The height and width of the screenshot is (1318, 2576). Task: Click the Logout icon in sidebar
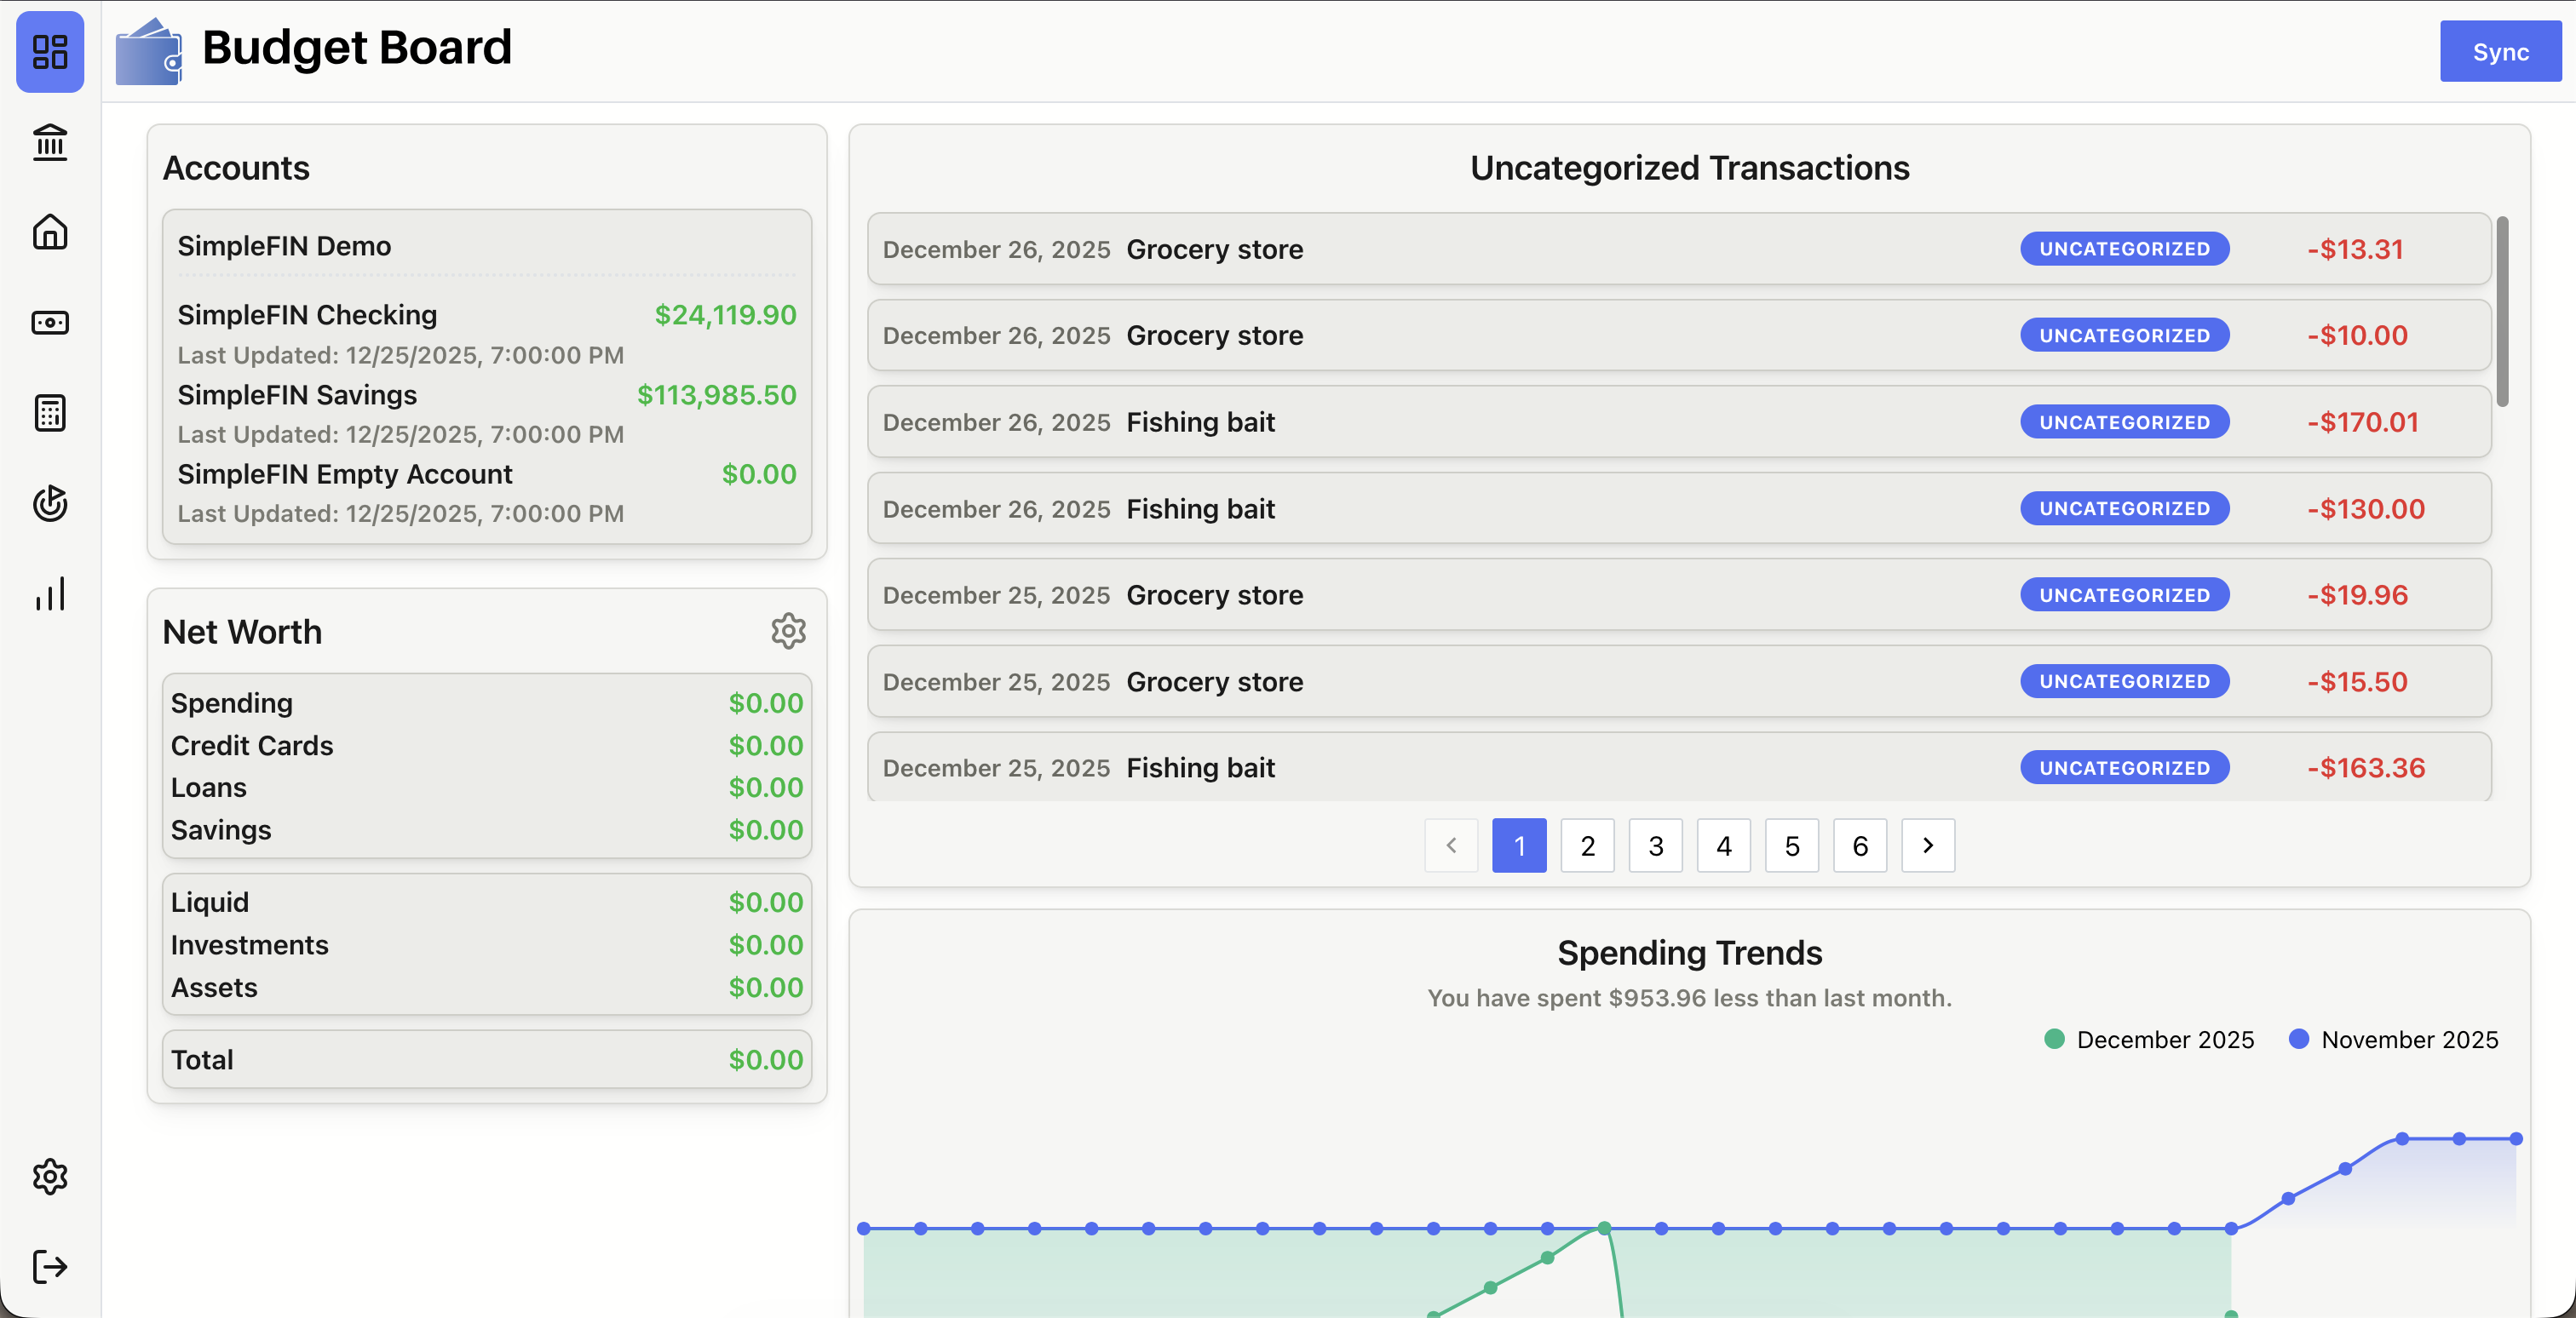click(x=50, y=1266)
